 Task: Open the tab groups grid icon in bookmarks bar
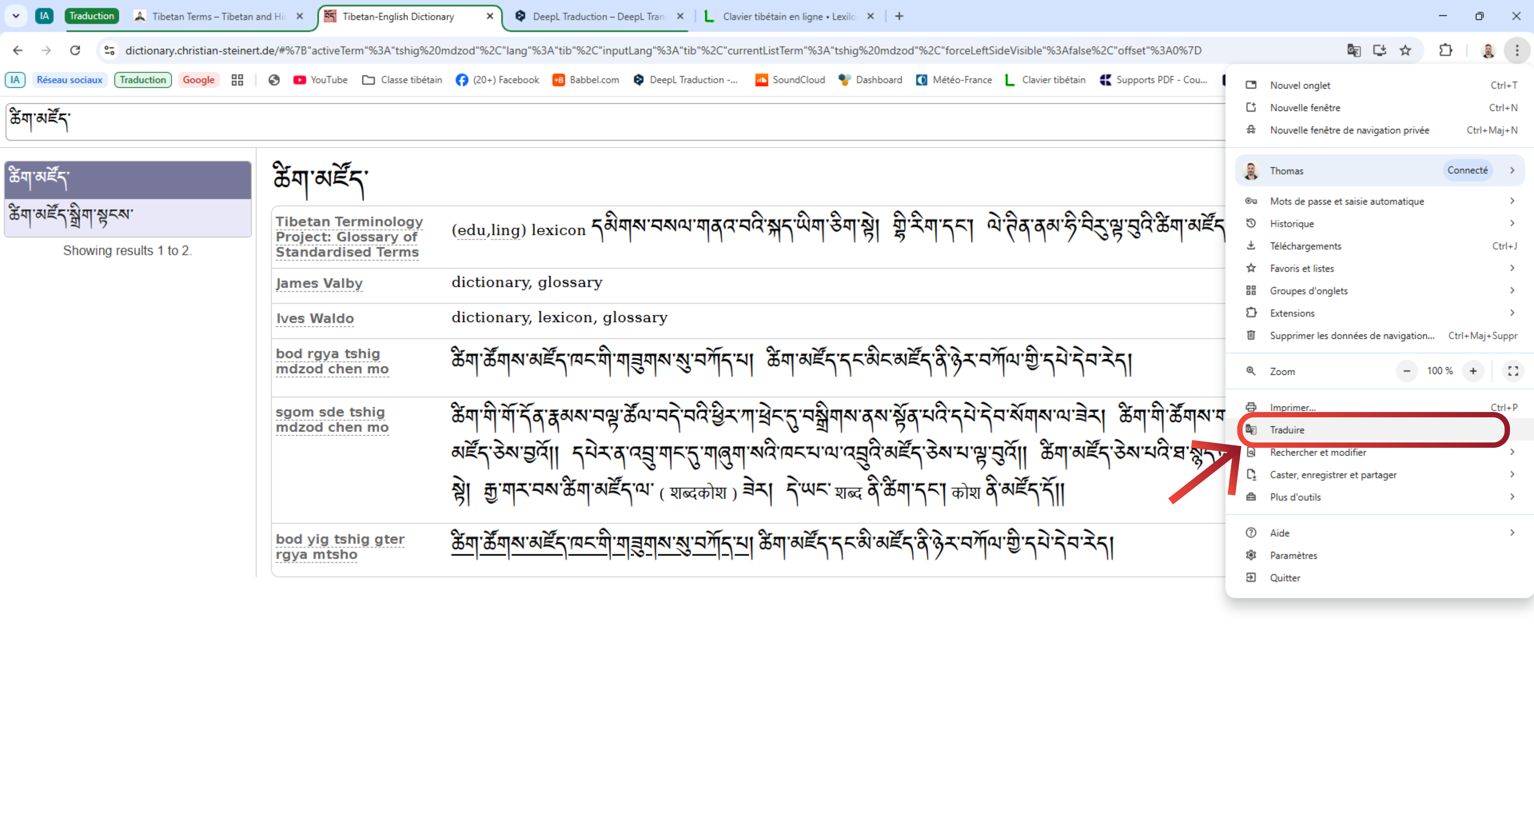237,80
